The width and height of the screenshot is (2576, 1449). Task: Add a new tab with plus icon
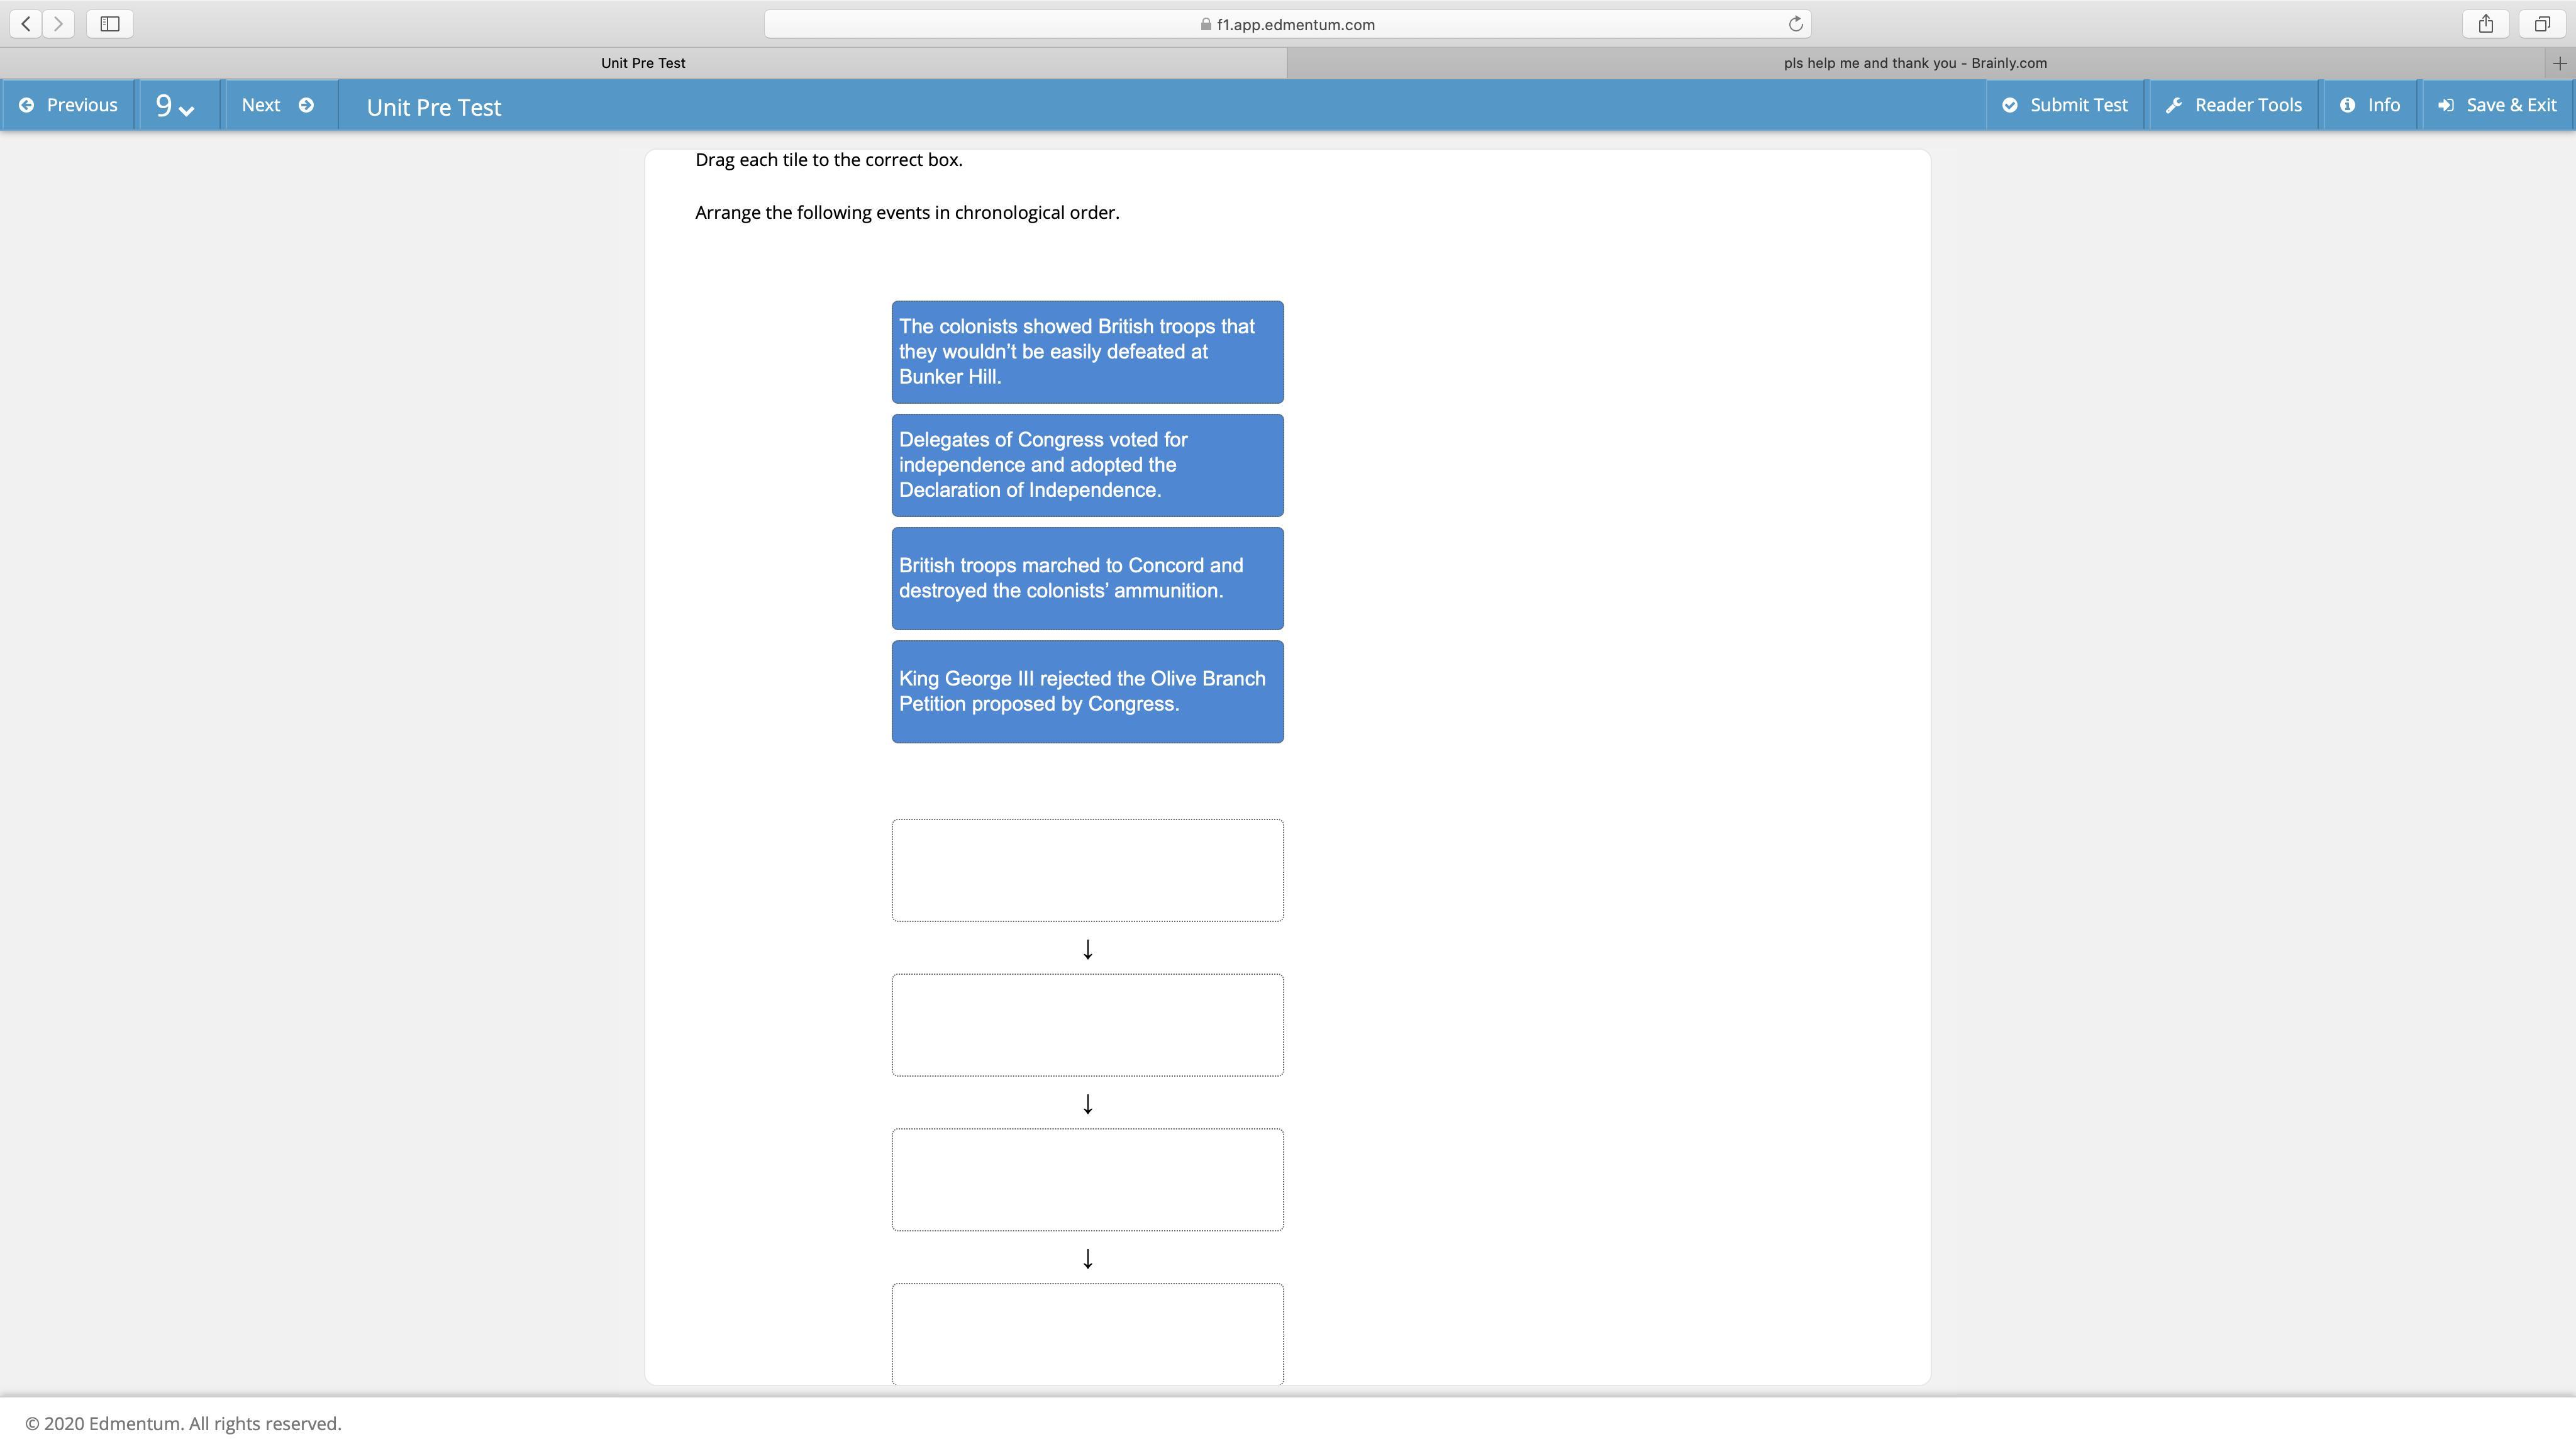point(2559,63)
